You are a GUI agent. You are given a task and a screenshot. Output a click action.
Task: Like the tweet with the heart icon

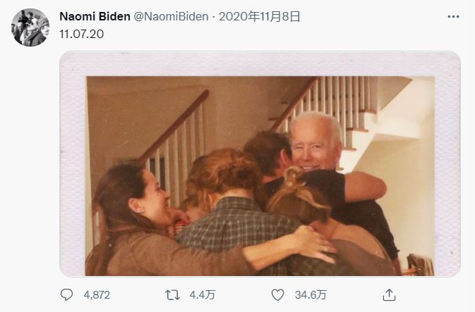click(x=277, y=295)
